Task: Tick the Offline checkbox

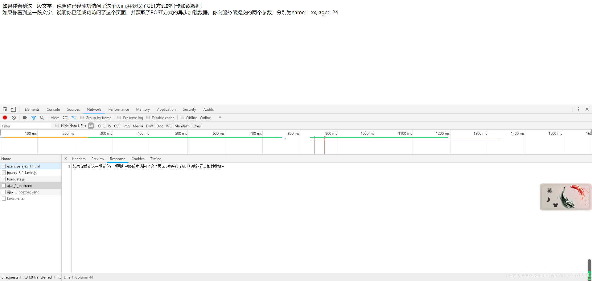Action: coord(183,118)
